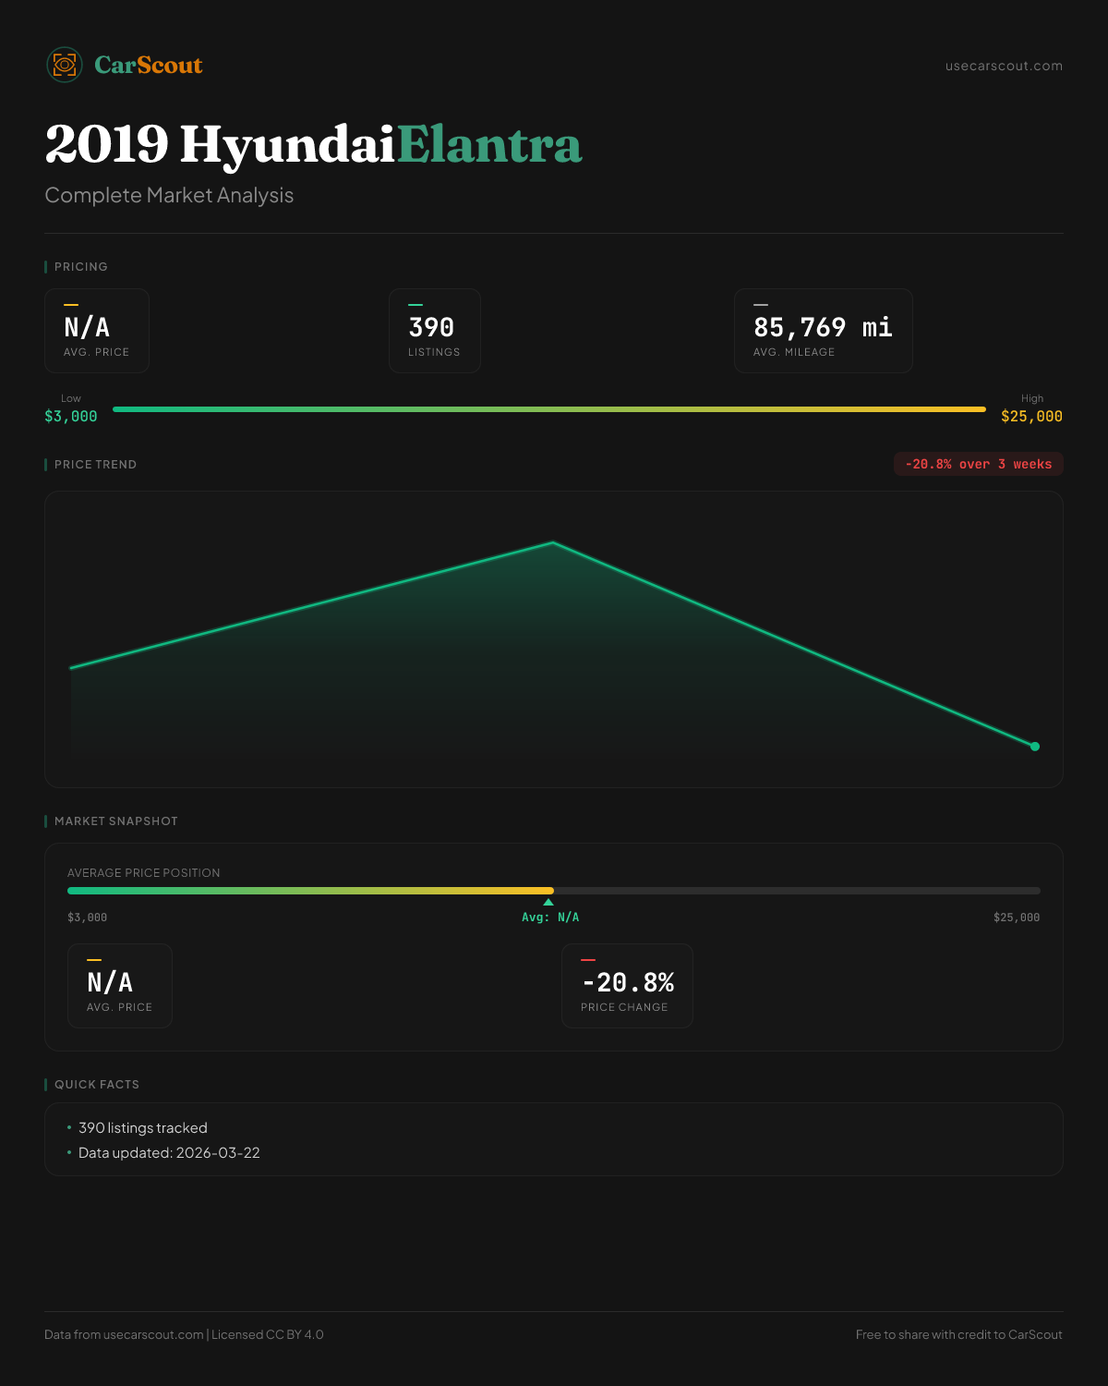This screenshot has width=1108, height=1386.
Task: Click the CarScout brand name
Action: click(x=148, y=66)
